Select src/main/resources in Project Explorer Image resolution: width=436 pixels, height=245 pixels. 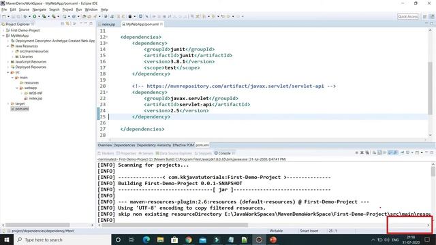coord(32,52)
